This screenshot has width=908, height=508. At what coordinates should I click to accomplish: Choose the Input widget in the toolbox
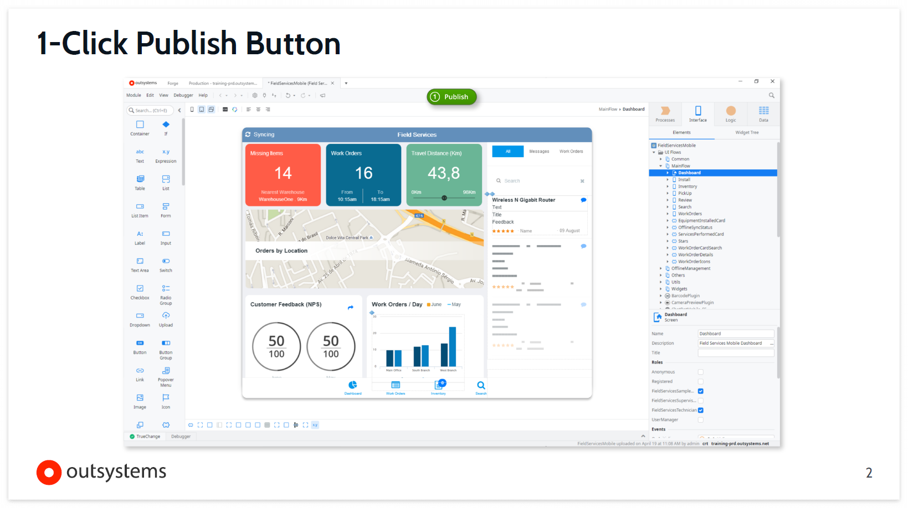pyautogui.click(x=166, y=237)
